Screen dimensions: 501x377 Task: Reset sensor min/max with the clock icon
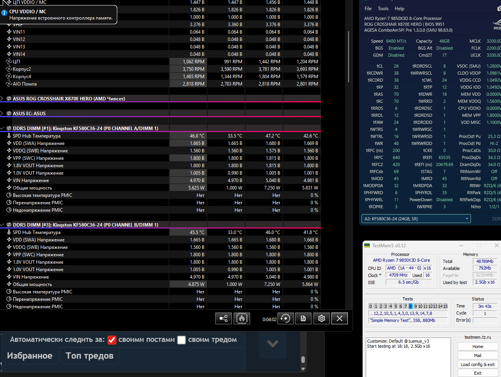(285, 318)
